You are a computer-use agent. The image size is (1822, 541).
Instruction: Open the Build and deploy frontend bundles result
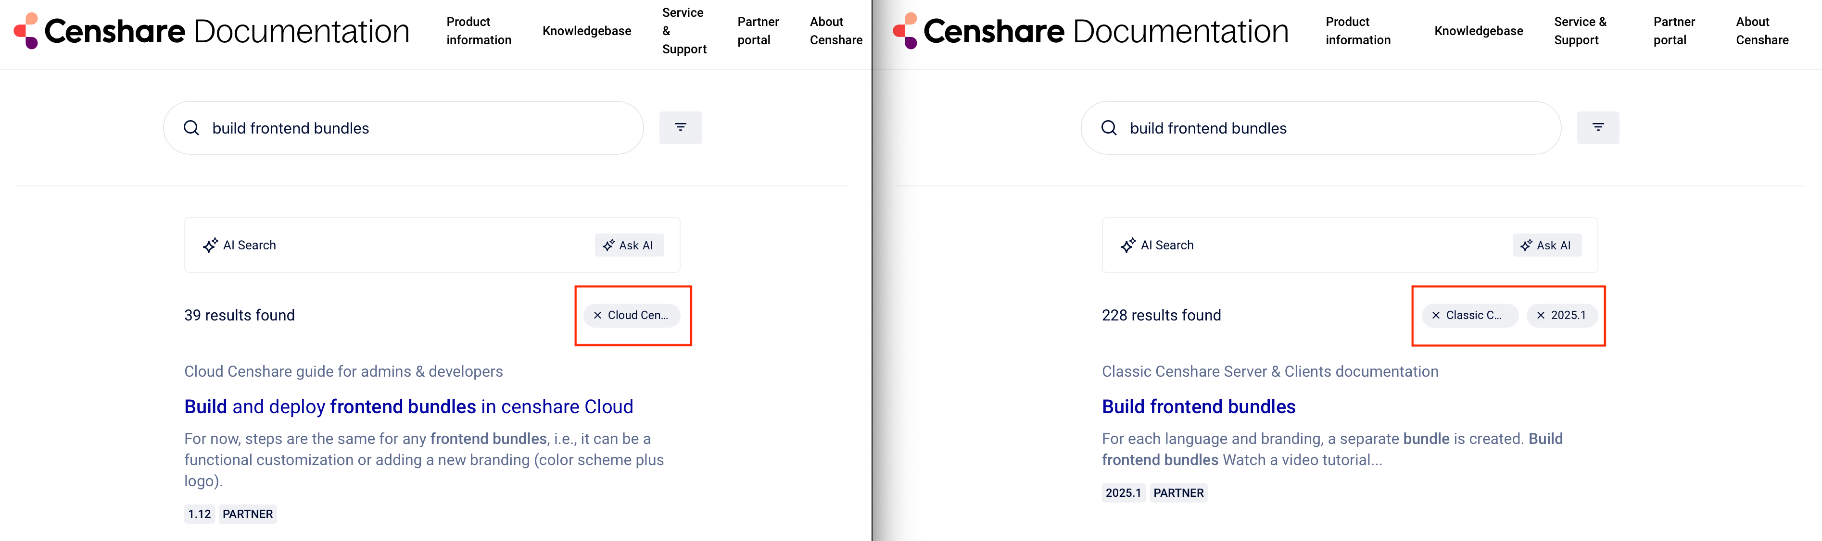pyautogui.click(x=408, y=407)
